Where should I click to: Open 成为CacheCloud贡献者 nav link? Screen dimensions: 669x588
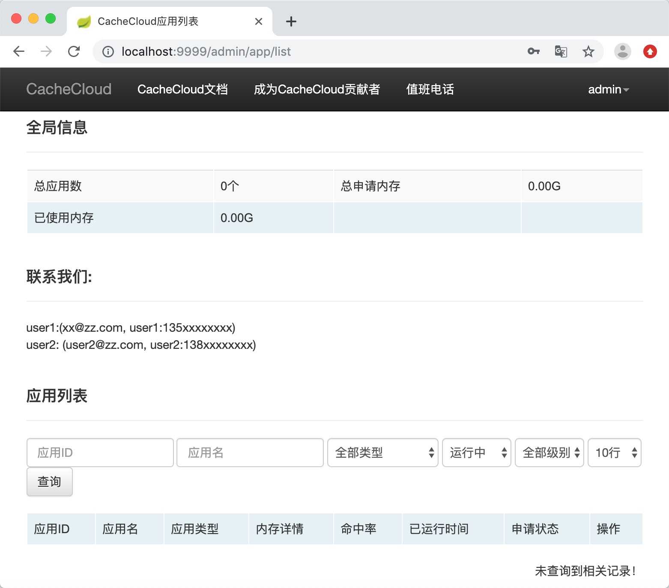317,89
